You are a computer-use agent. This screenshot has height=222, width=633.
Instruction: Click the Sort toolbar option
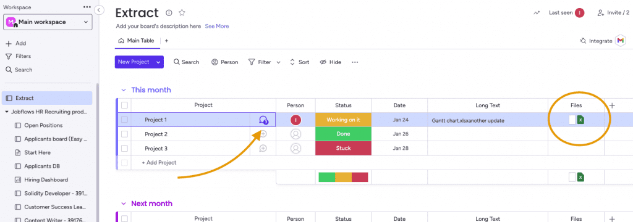[300, 62]
